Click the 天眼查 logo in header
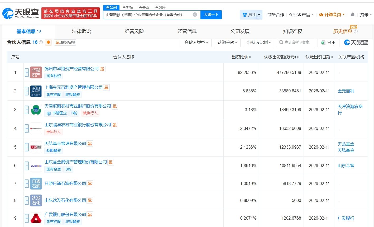The image size is (374, 227). [21, 13]
